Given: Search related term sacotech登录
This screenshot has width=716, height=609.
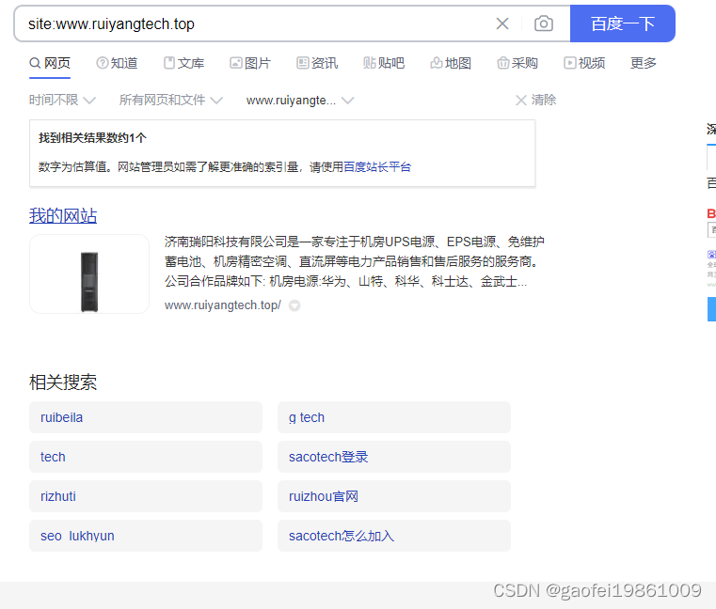Looking at the screenshot, I should tap(394, 457).
